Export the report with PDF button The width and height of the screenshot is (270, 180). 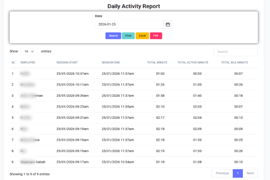(156, 36)
